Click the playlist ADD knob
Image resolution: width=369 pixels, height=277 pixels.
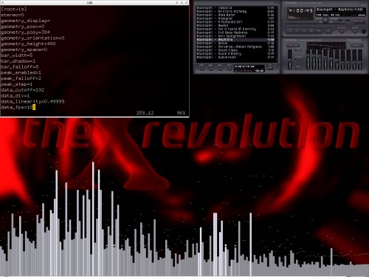tap(201, 69)
